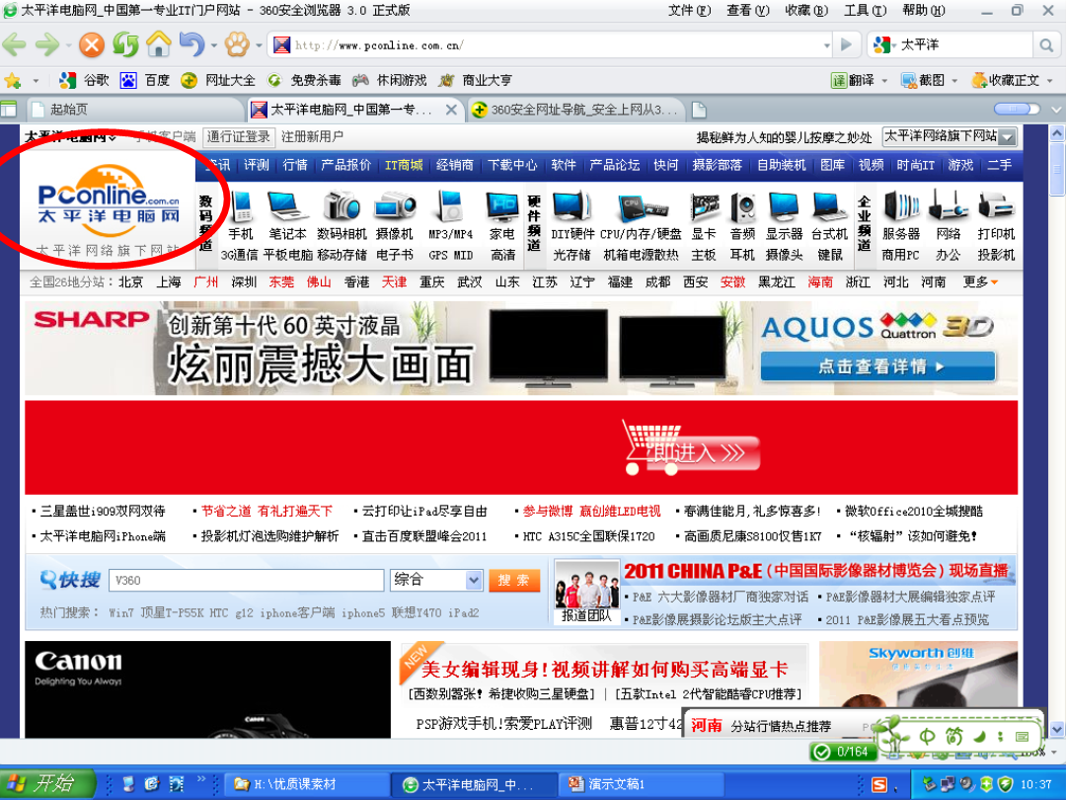Click the 翻译 toolbar tool
This screenshot has height=800, width=1066.
pos(853,80)
